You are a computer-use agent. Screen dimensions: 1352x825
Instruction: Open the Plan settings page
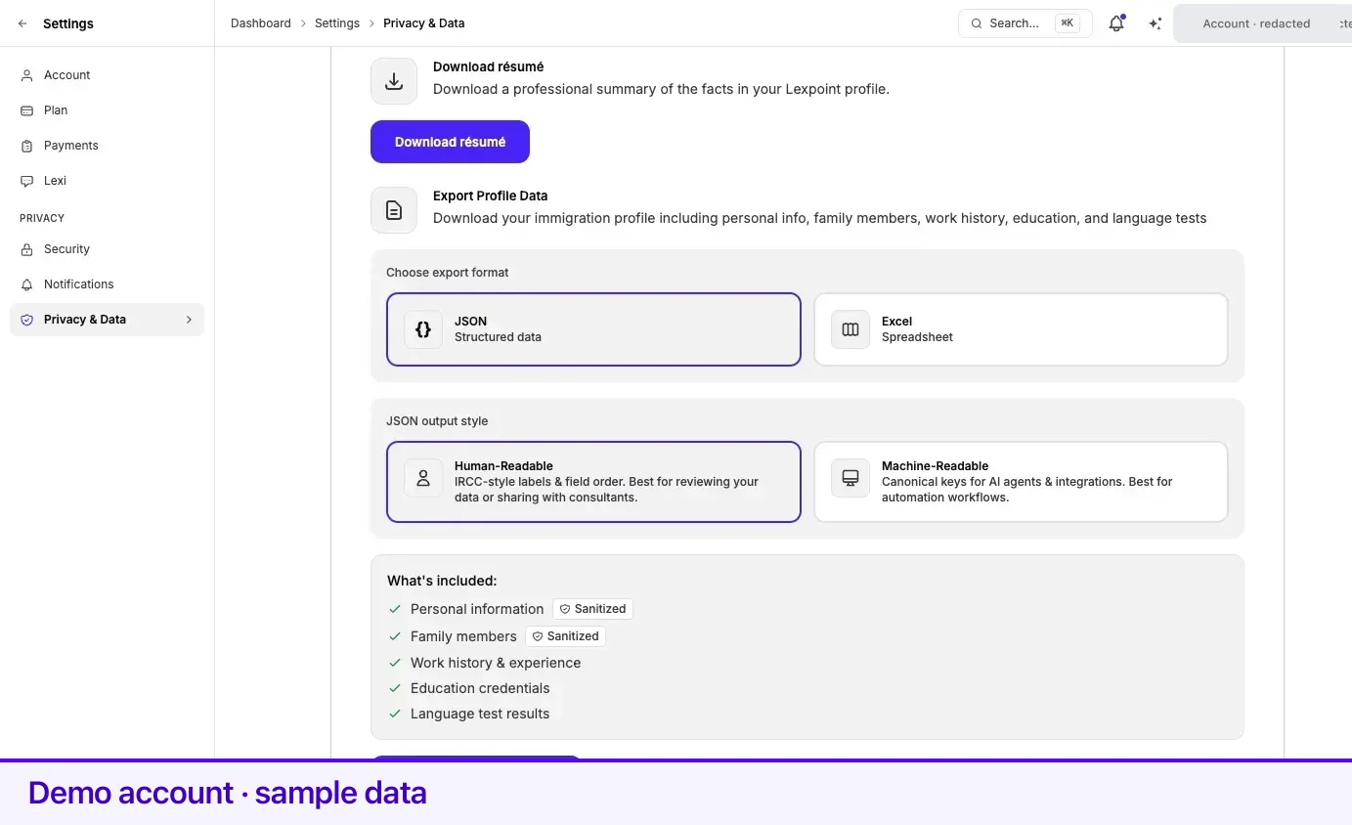(108, 110)
